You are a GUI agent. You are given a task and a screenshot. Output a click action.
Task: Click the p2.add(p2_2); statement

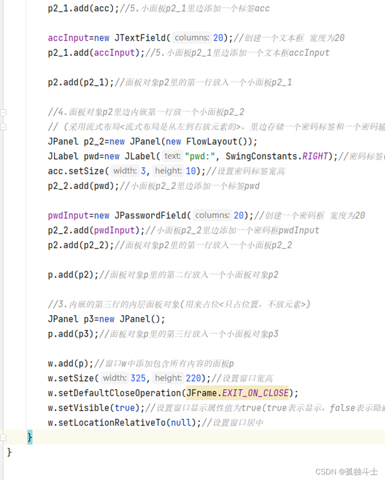click(x=81, y=245)
